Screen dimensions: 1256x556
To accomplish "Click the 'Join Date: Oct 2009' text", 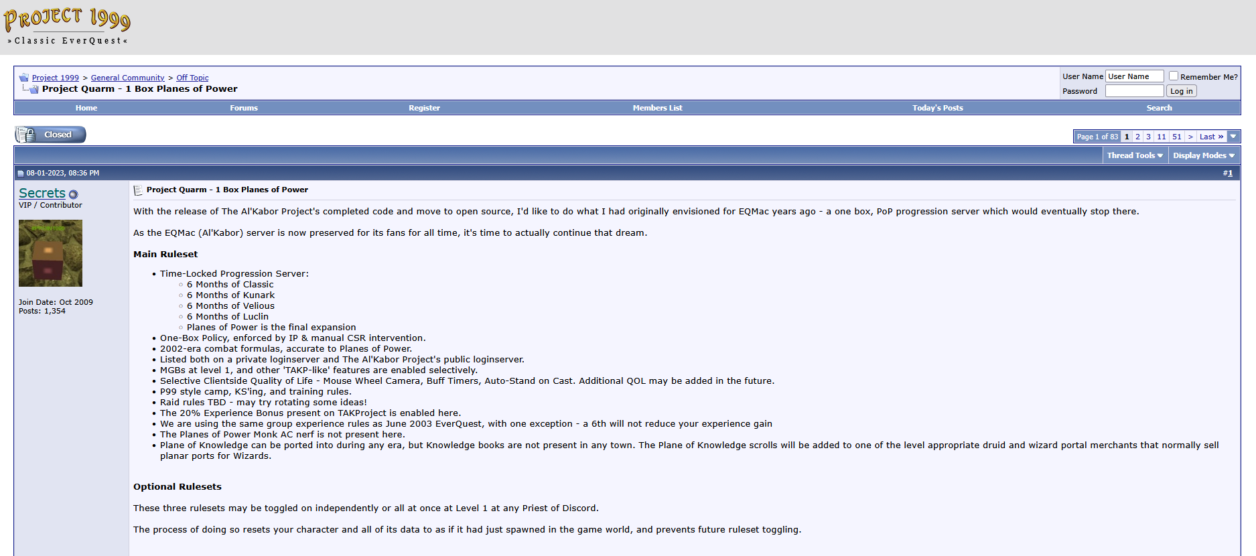I will pos(56,302).
